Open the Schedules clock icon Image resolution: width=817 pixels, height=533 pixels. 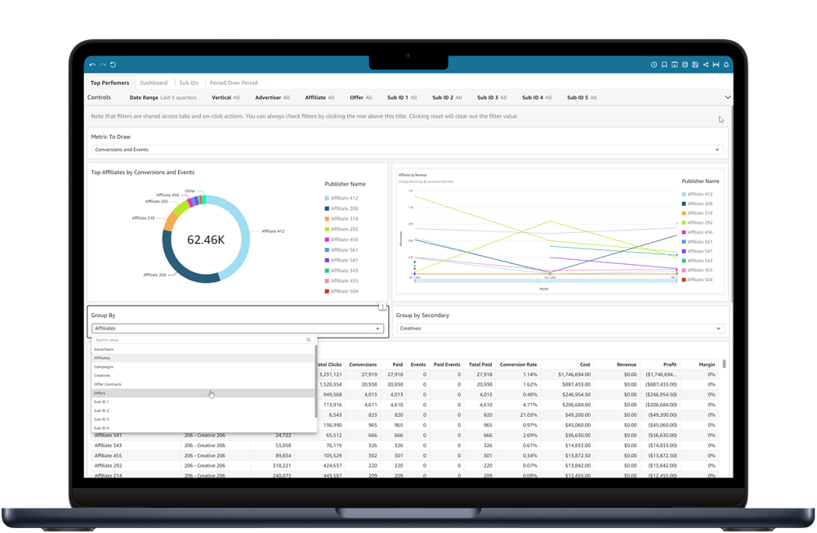click(653, 64)
